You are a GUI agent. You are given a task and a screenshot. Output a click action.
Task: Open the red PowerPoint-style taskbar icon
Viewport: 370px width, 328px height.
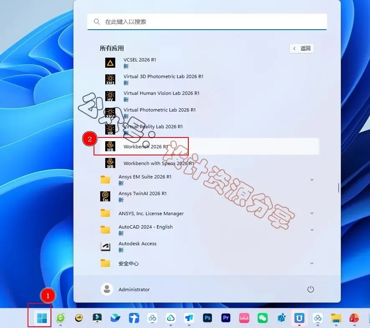(x=354, y=318)
